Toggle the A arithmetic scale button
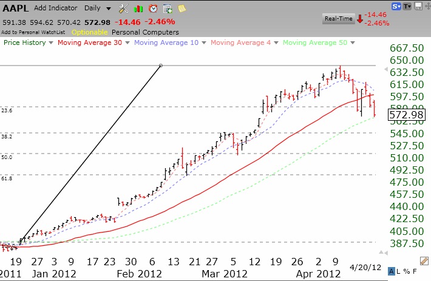The width and height of the screenshot is (431, 281). (x=391, y=271)
